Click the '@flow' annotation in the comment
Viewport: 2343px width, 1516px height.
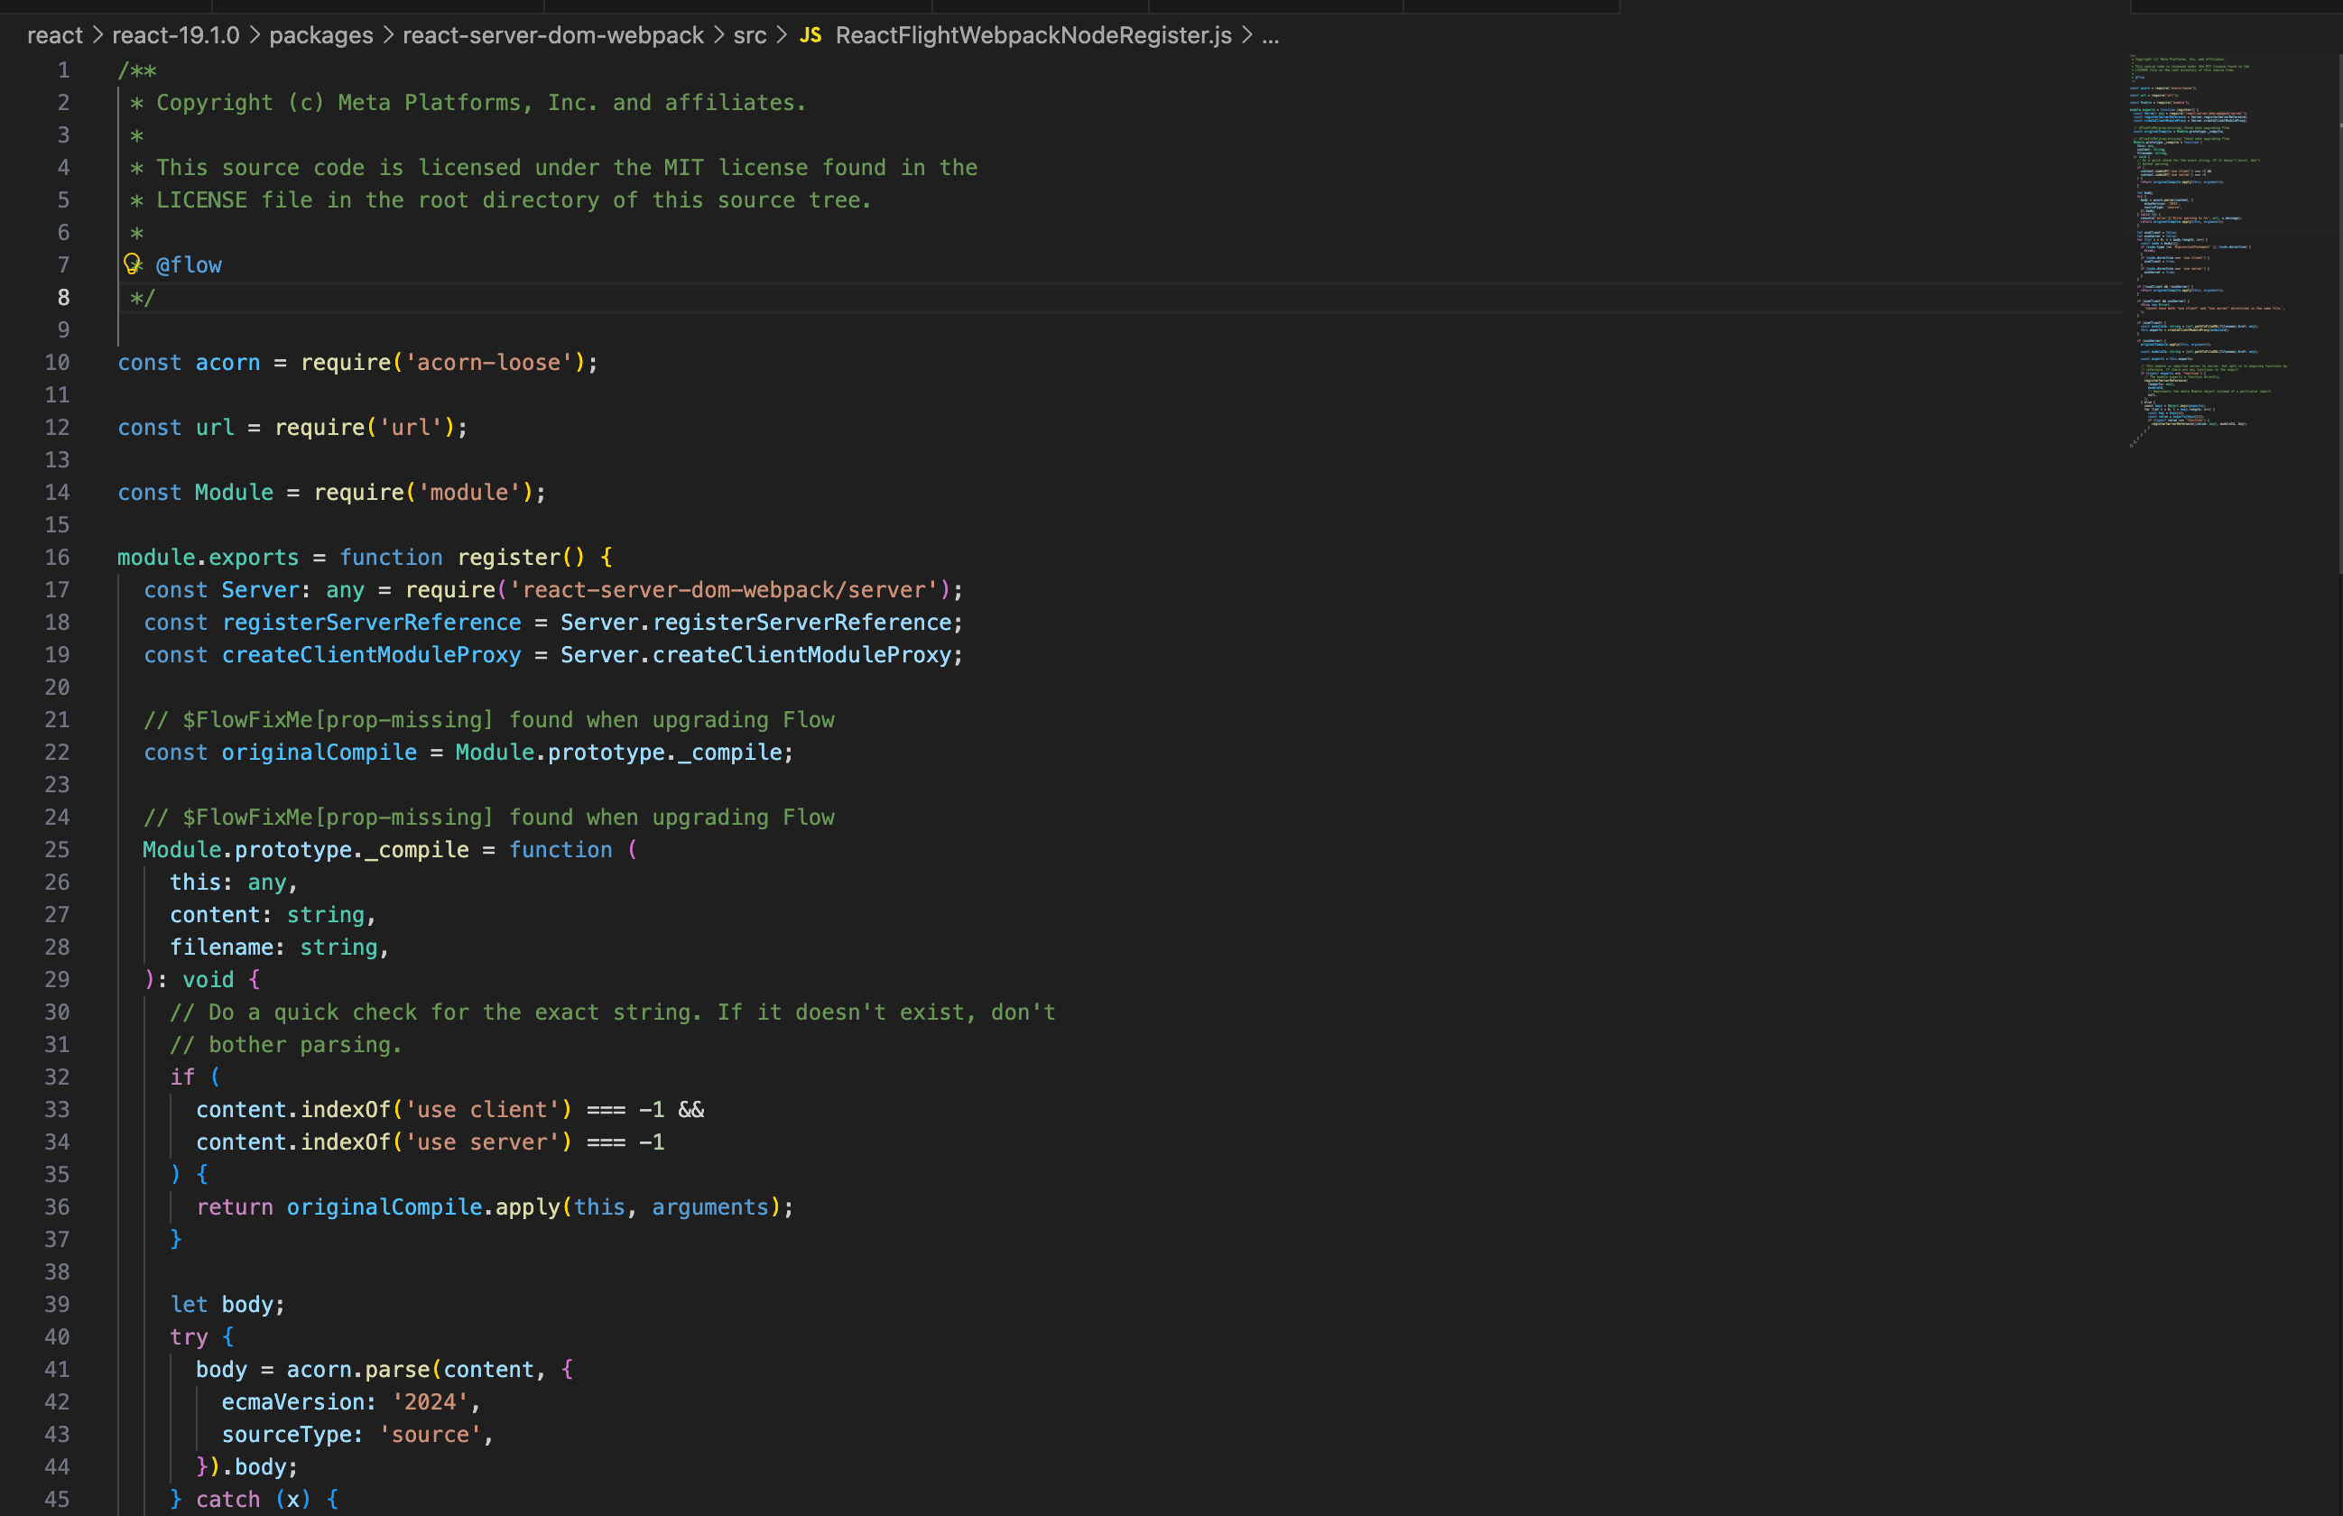point(189,264)
